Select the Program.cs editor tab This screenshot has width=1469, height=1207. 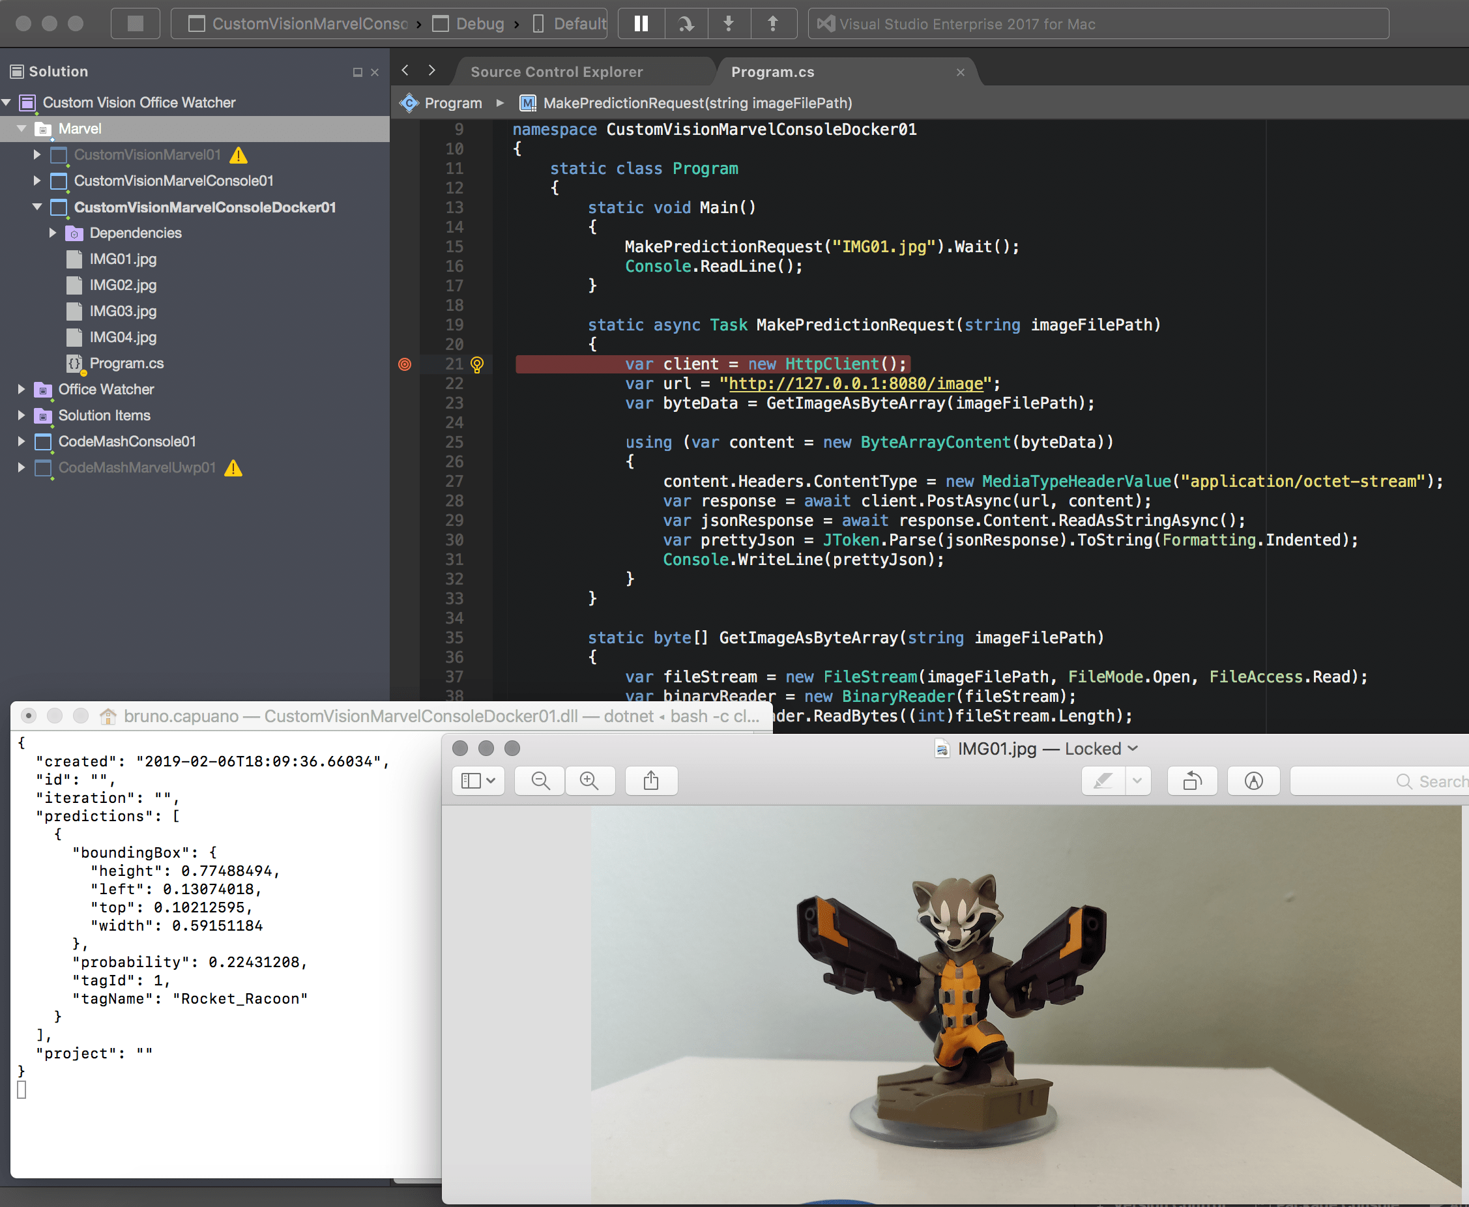772,72
